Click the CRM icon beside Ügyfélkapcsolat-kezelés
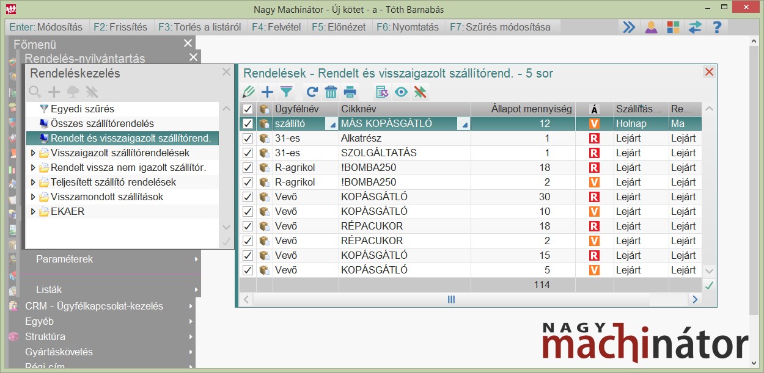 [13, 306]
